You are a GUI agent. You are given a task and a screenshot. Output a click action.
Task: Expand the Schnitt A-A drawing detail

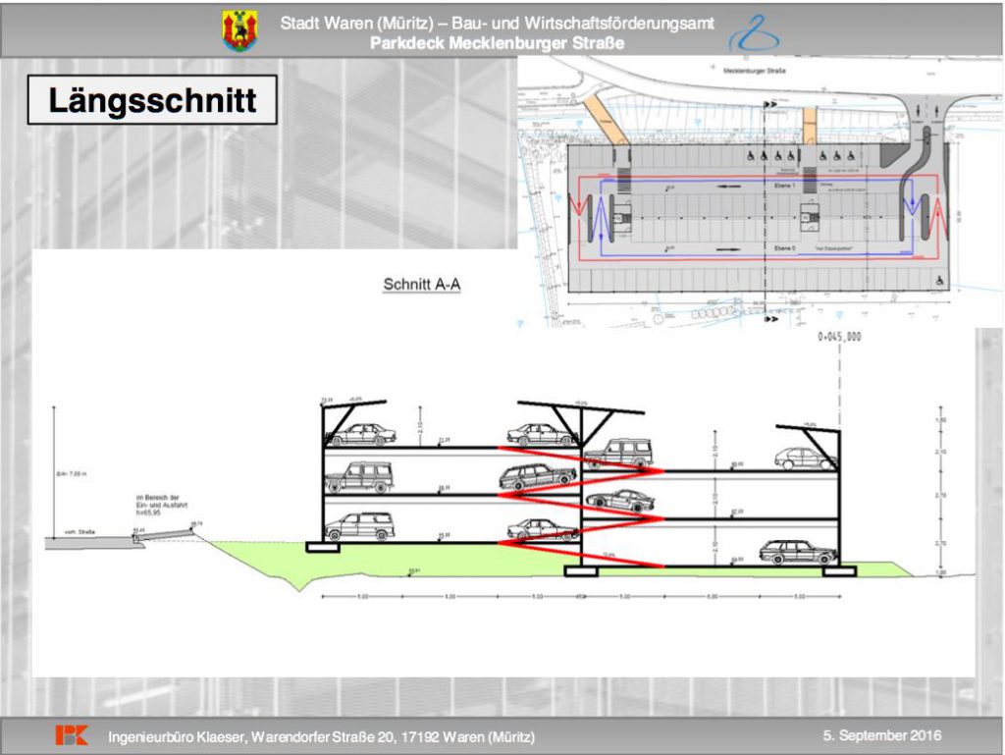click(422, 282)
